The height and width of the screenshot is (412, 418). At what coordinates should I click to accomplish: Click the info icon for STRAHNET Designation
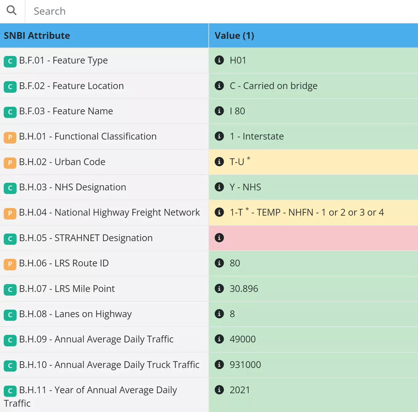point(219,238)
